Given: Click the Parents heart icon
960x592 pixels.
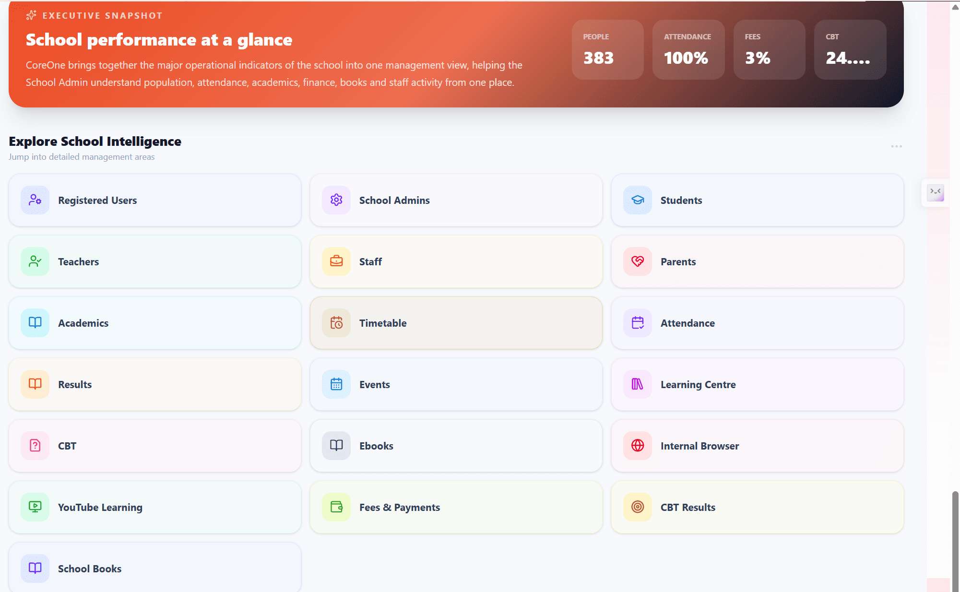Looking at the screenshot, I should click(638, 261).
